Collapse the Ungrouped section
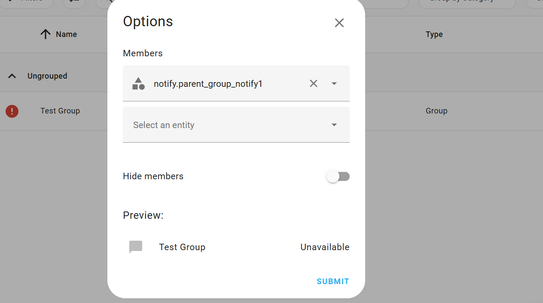 click(x=12, y=76)
